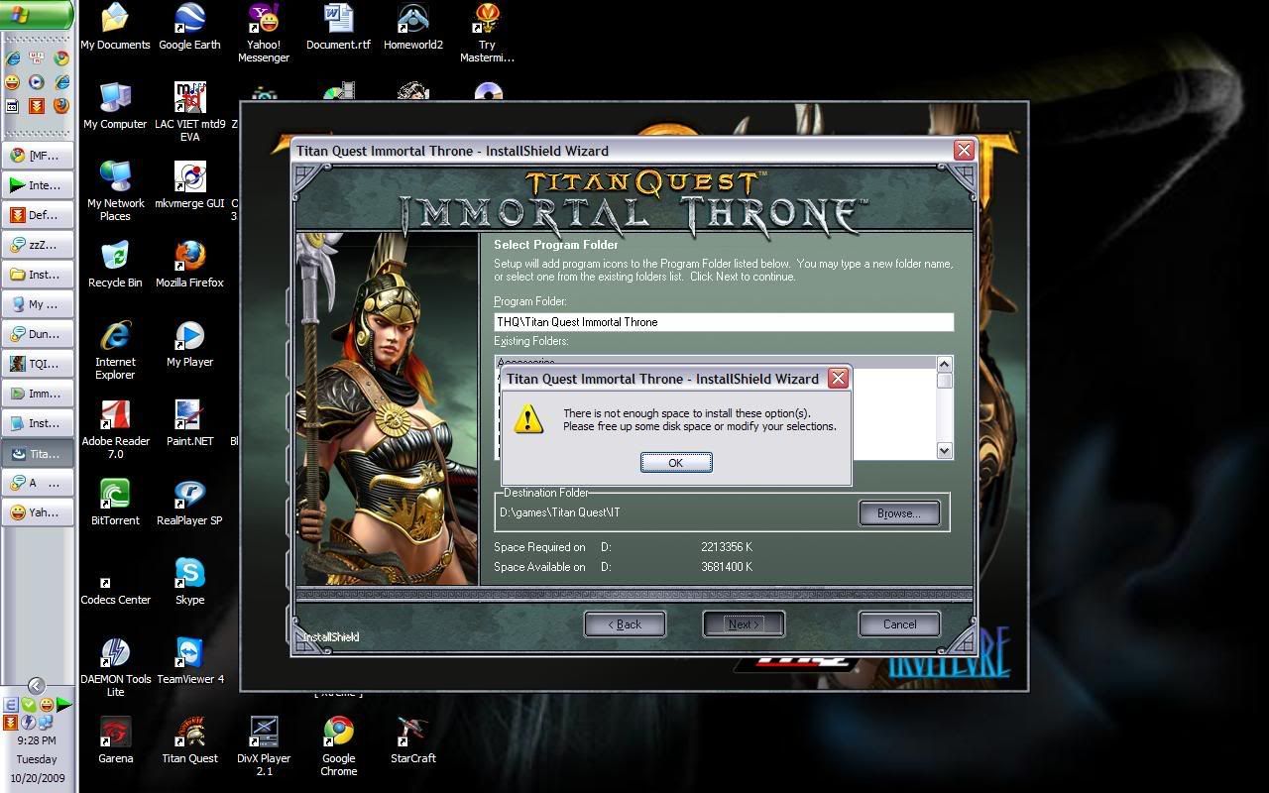Launch Yahoo smiley in quick launch bar
This screenshot has width=1269, height=793.
tap(12, 82)
